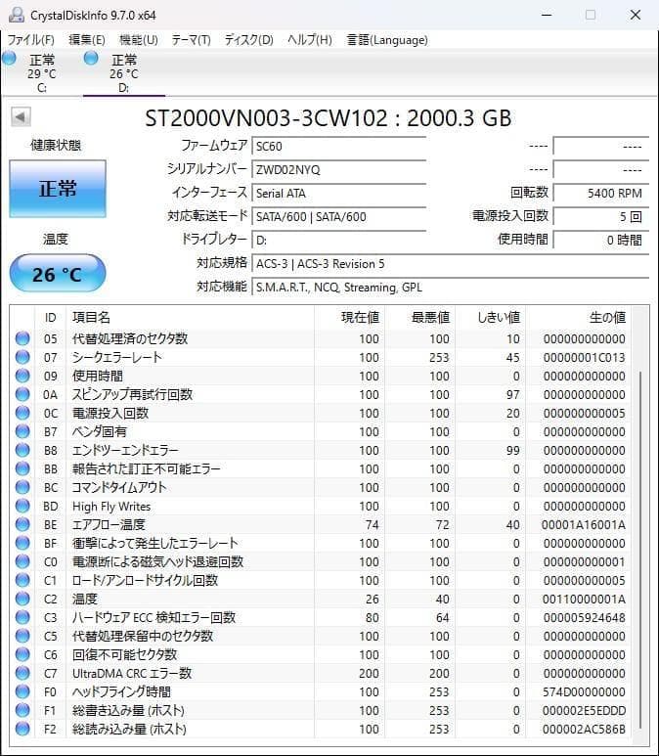
Task: Click status orb for コマンドタイムアウト row
Action: pos(22,487)
